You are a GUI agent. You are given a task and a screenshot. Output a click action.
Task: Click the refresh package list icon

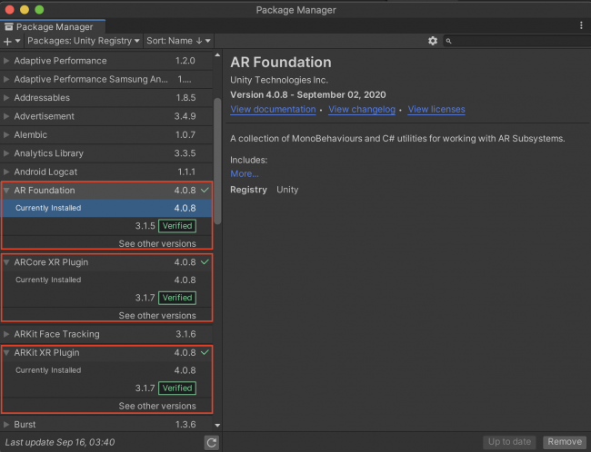click(212, 442)
